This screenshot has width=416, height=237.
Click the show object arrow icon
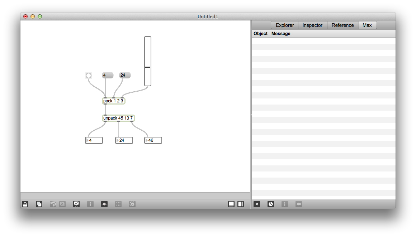point(299,204)
